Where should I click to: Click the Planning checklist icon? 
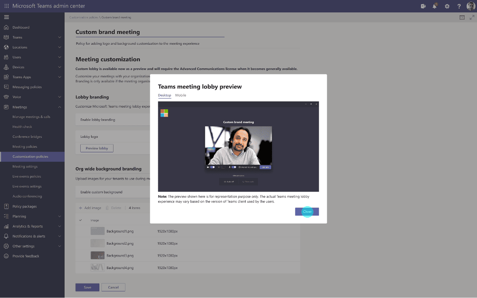pyautogui.click(x=6, y=216)
